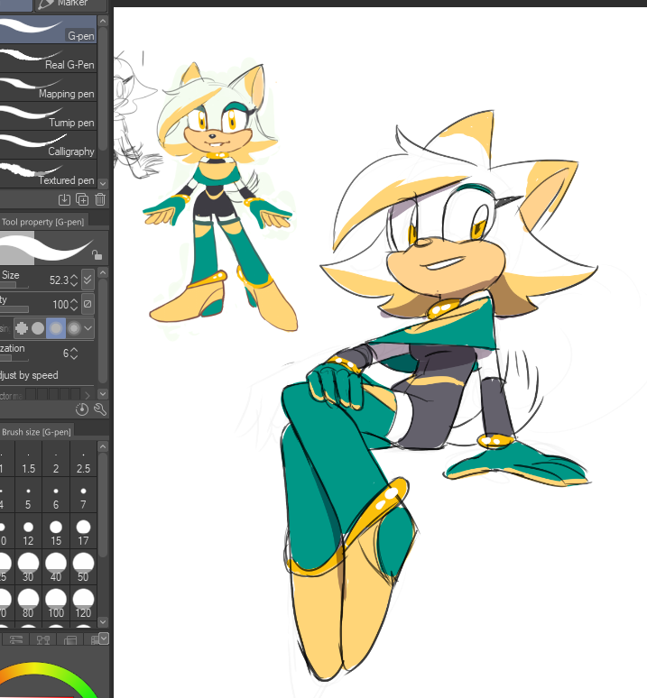
Task: Open the brush Size dynamics button
Action: tap(88, 280)
